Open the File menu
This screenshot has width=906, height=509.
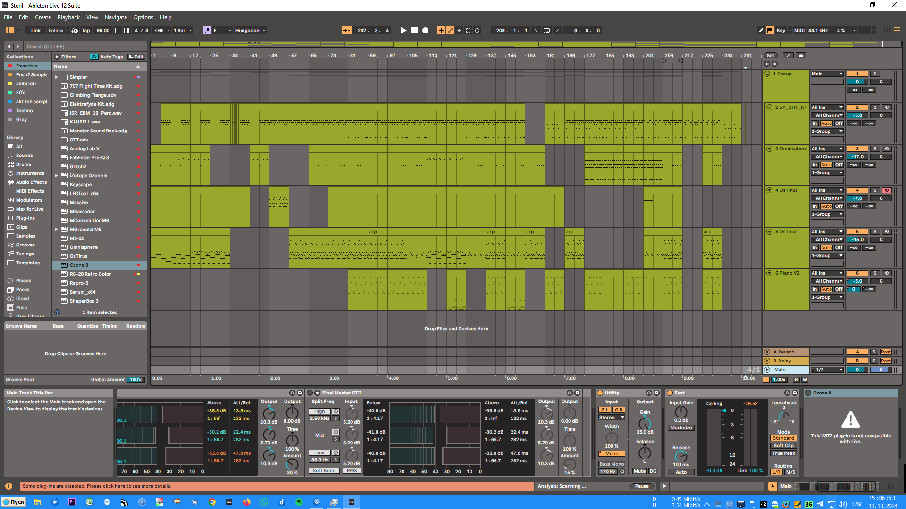(8, 17)
